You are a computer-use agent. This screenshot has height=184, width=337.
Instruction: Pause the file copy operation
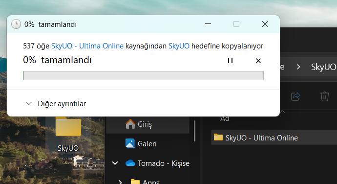tap(230, 61)
